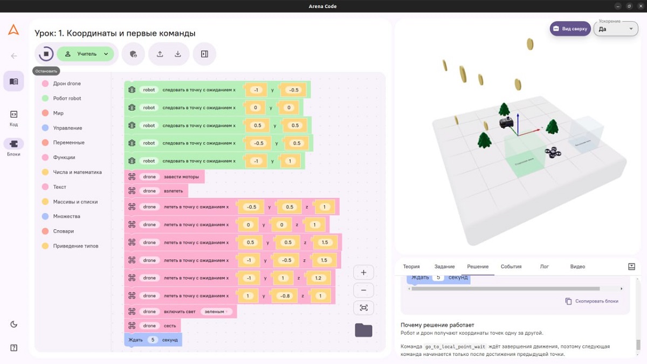The height and width of the screenshot is (364, 647).
Task: Open the folder icon in workspace
Action: 363,330
